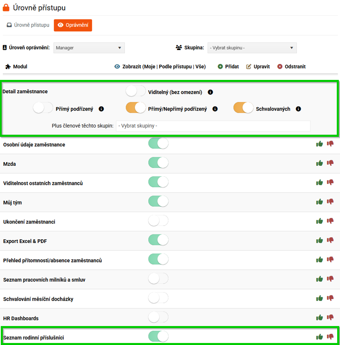340x345 pixels.
Task: Switch to the Úrovně přístupu tab
Action: tap(28, 25)
